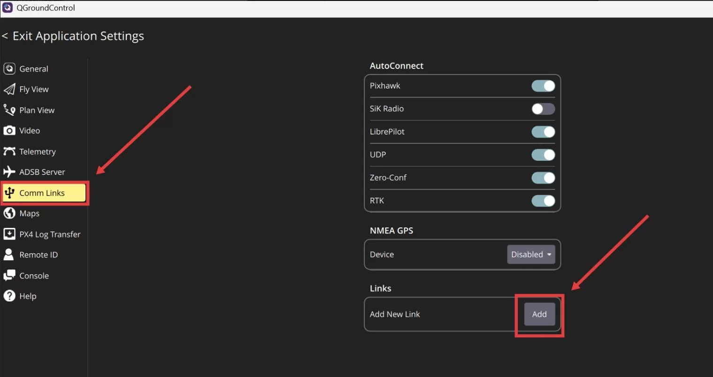Click the 'Add New Link' label
Screen dimensions: 713x377
tap(395, 314)
